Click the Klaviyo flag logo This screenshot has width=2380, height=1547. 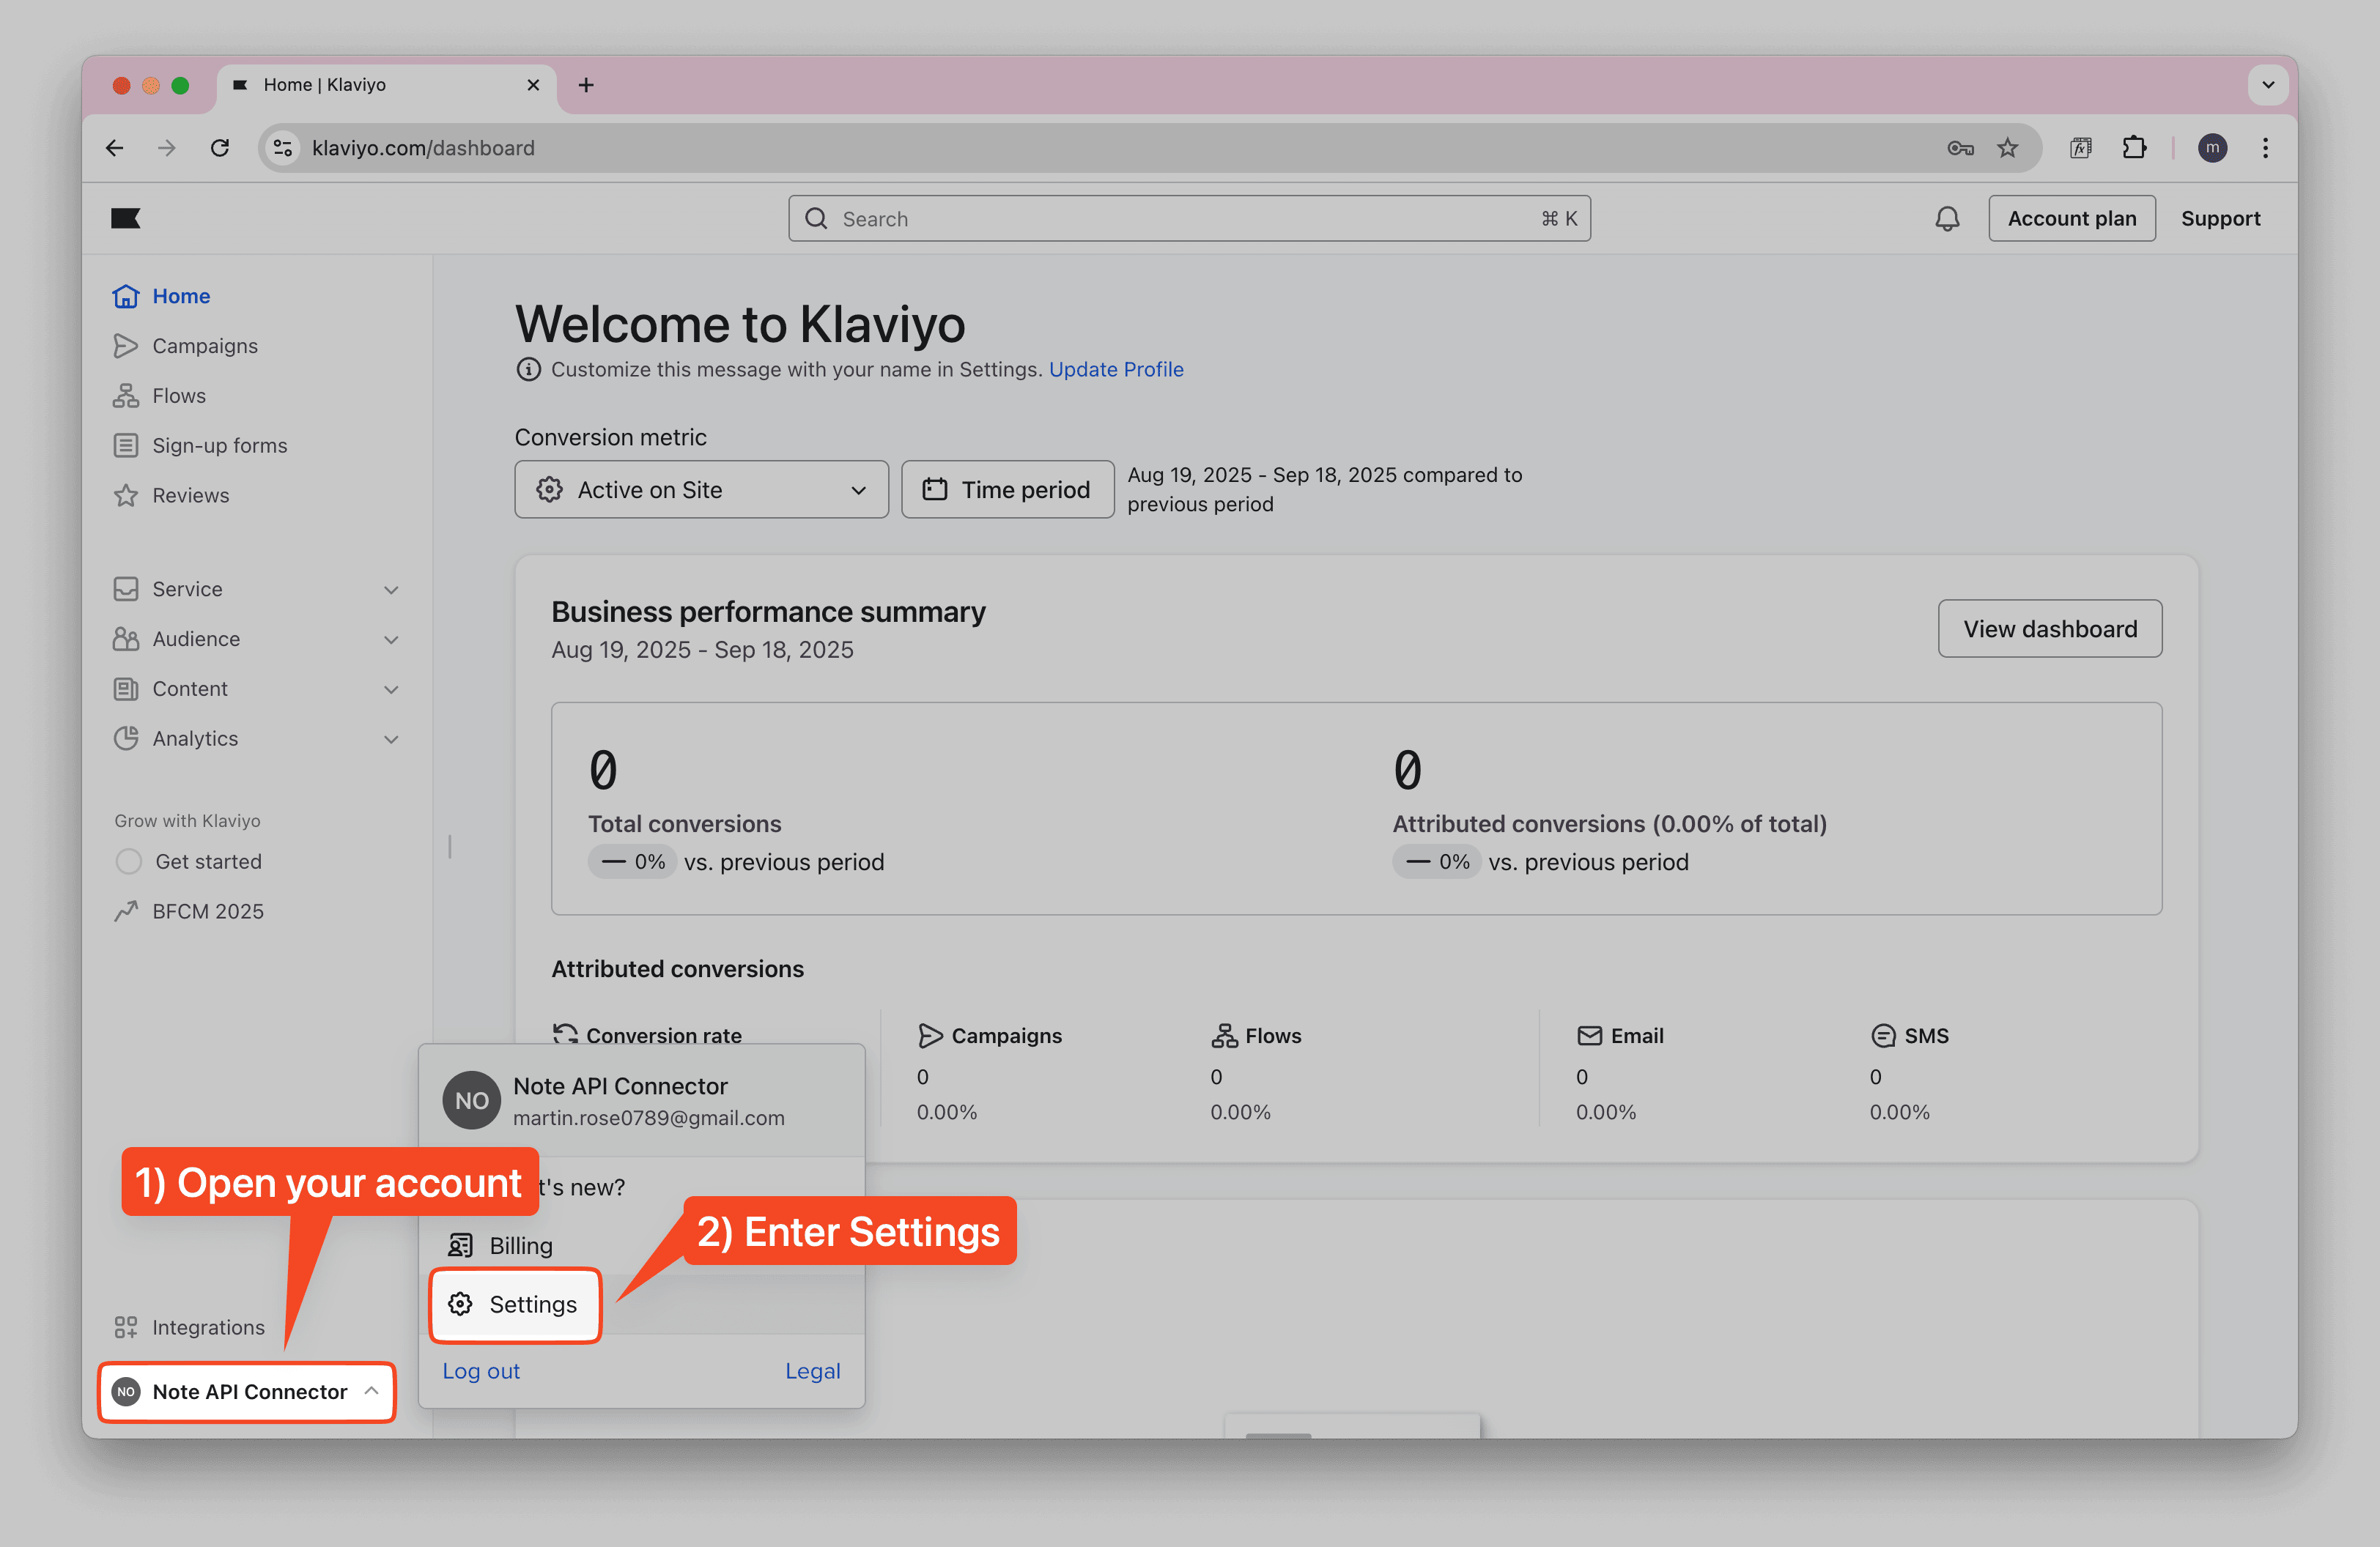tap(125, 218)
